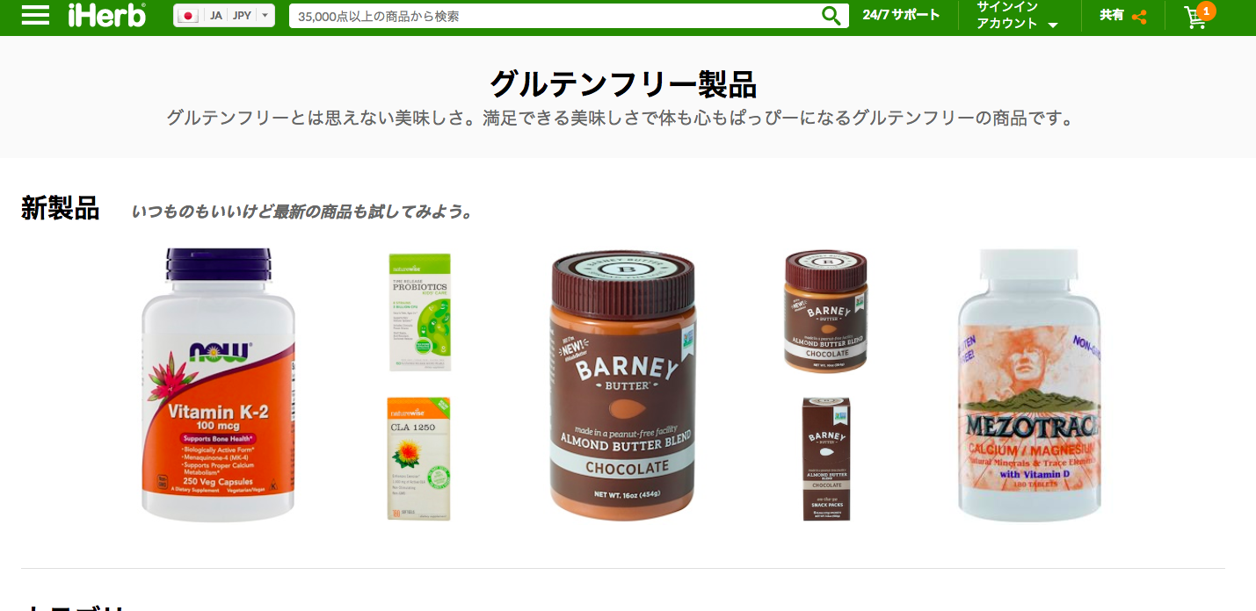The width and height of the screenshot is (1256, 611).
Task: Click the arrow beside JPY
Action: pyautogui.click(x=265, y=16)
